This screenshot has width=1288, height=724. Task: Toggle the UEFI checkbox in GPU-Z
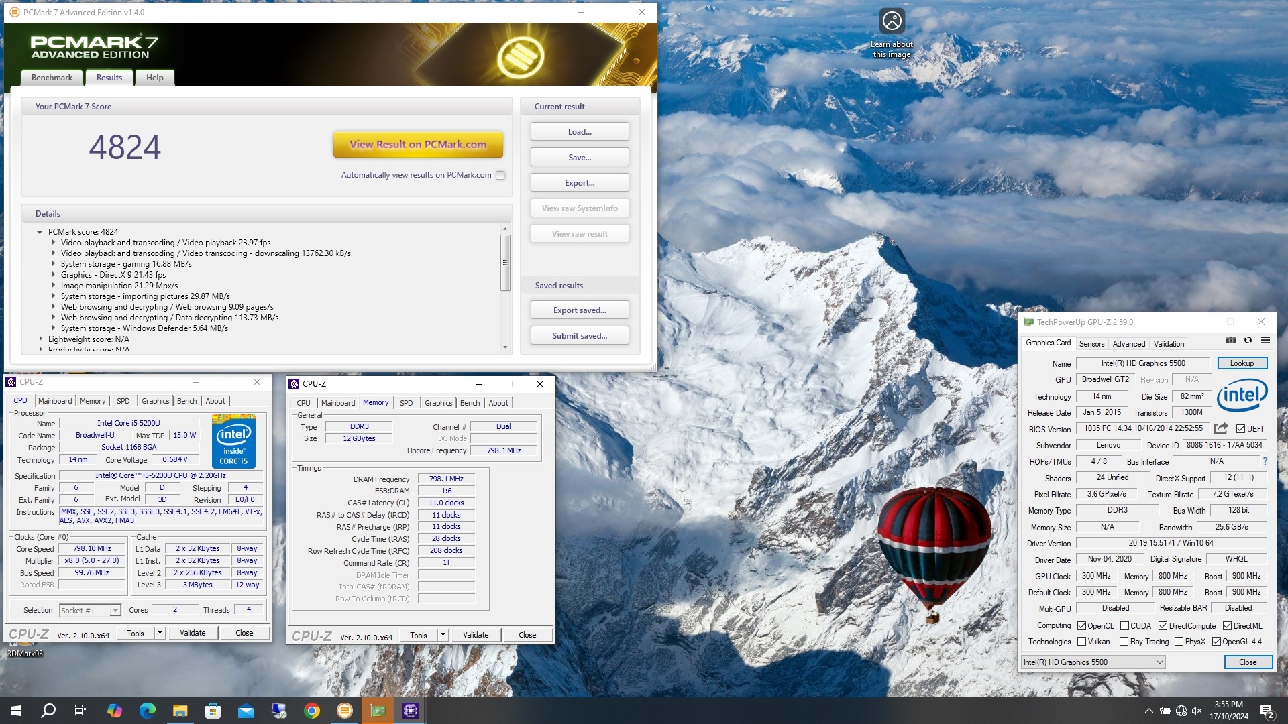[x=1240, y=429]
